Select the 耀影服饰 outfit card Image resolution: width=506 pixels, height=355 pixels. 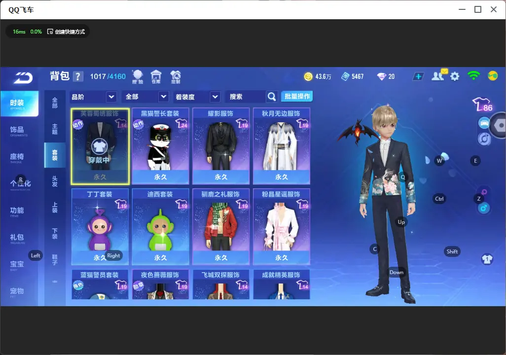click(x=221, y=146)
